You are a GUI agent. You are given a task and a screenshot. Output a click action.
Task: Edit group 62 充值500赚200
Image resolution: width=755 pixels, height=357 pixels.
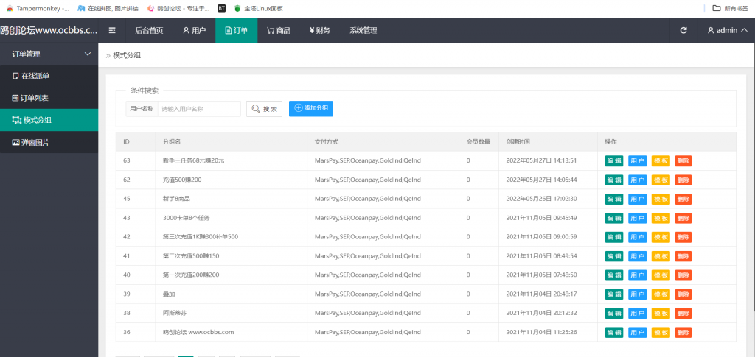click(x=614, y=180)
